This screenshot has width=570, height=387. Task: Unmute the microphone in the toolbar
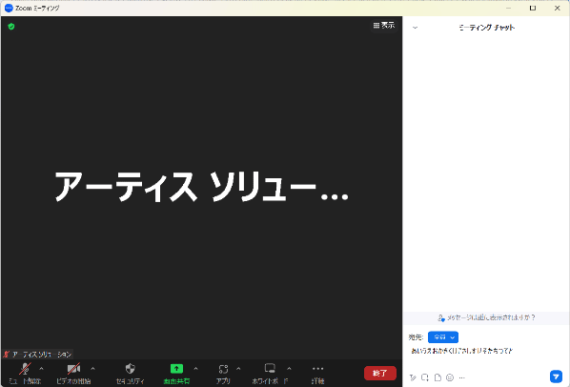(25, 374)
